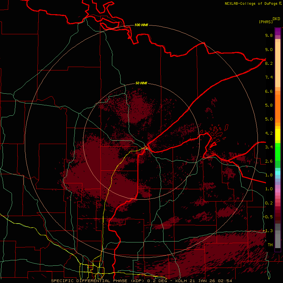Image resolution: width=283 pixels, height=283 pixels.
Task: Click SPECIFIC DIFFERENTIAL PHASE in the bottom caption
Action: (x=89, y=281)
